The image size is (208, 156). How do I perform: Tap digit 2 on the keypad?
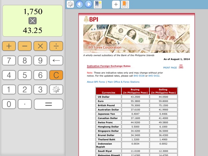point(25,89)
